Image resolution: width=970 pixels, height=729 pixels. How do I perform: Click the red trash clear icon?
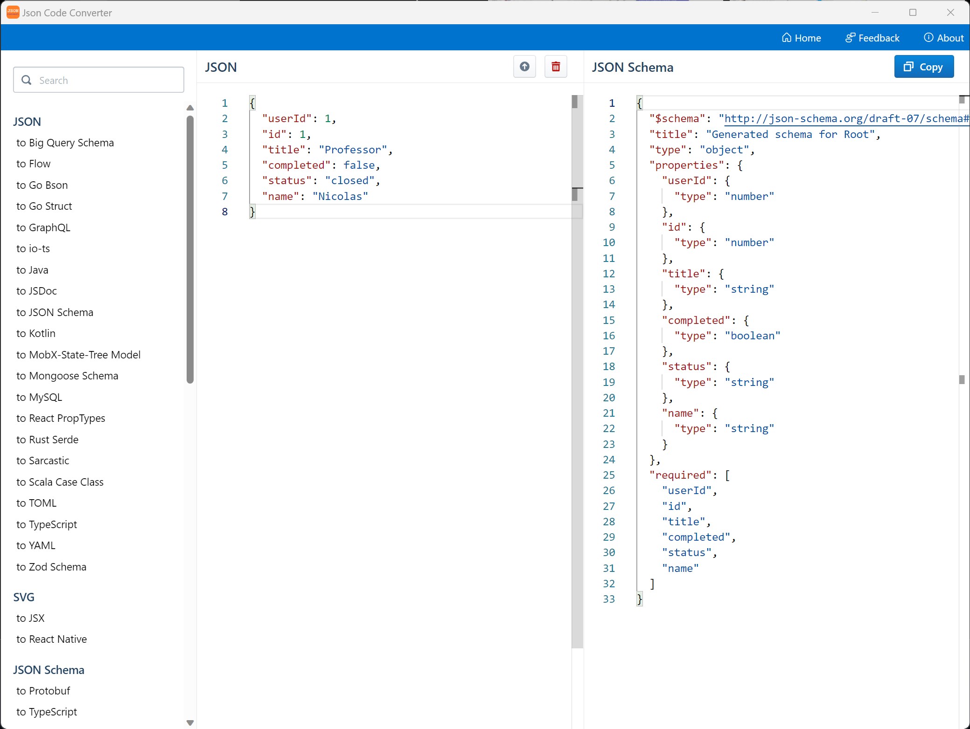click(x=556, y=67)
